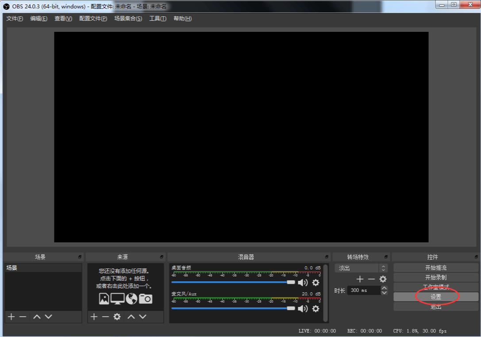Mute desktop audio (桌面音频) speaker icon
This screenshot has height=337, width=481.
[x=303, y=283]
